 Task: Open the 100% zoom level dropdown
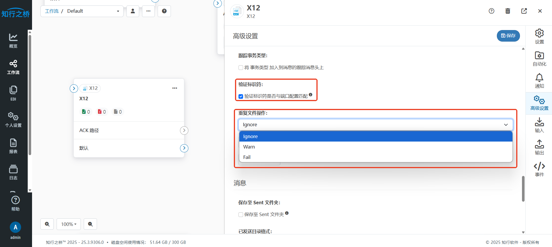69,224
